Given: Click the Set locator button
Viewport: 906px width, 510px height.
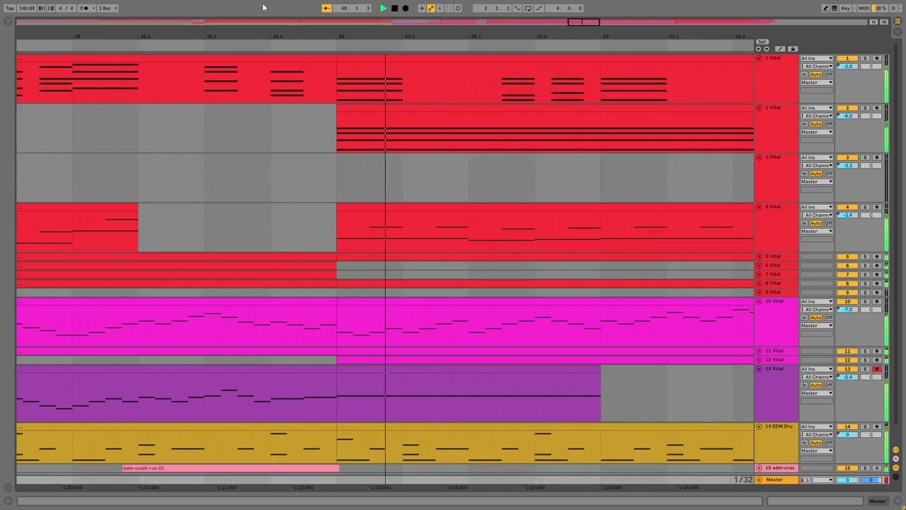Looking at the screenshot, I should click(762, 42).
